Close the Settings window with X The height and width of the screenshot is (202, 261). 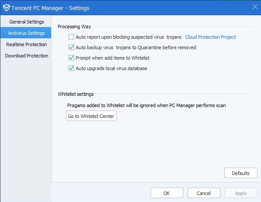[x=255, y=7]
